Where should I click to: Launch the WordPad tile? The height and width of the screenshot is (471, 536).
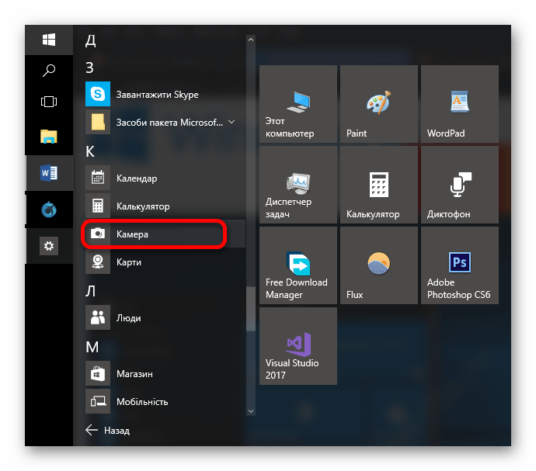coord(459,105)
